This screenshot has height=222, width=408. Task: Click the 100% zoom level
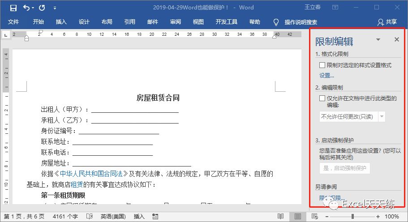(x=391, y=217)
